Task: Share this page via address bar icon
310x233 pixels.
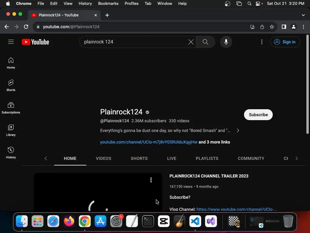Action: (x=262, y=27)
